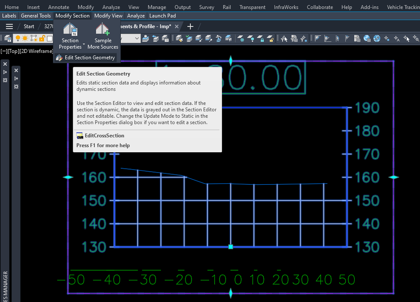The width and height of the screenshot is (420, 302).
Task: Click Make Object's Layer Current icon
Action: click(x=146, y=39)
